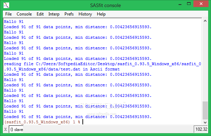Minimize the SASfit console window
The width and height of the screenshot is (211, 136).
coord(180,4)
